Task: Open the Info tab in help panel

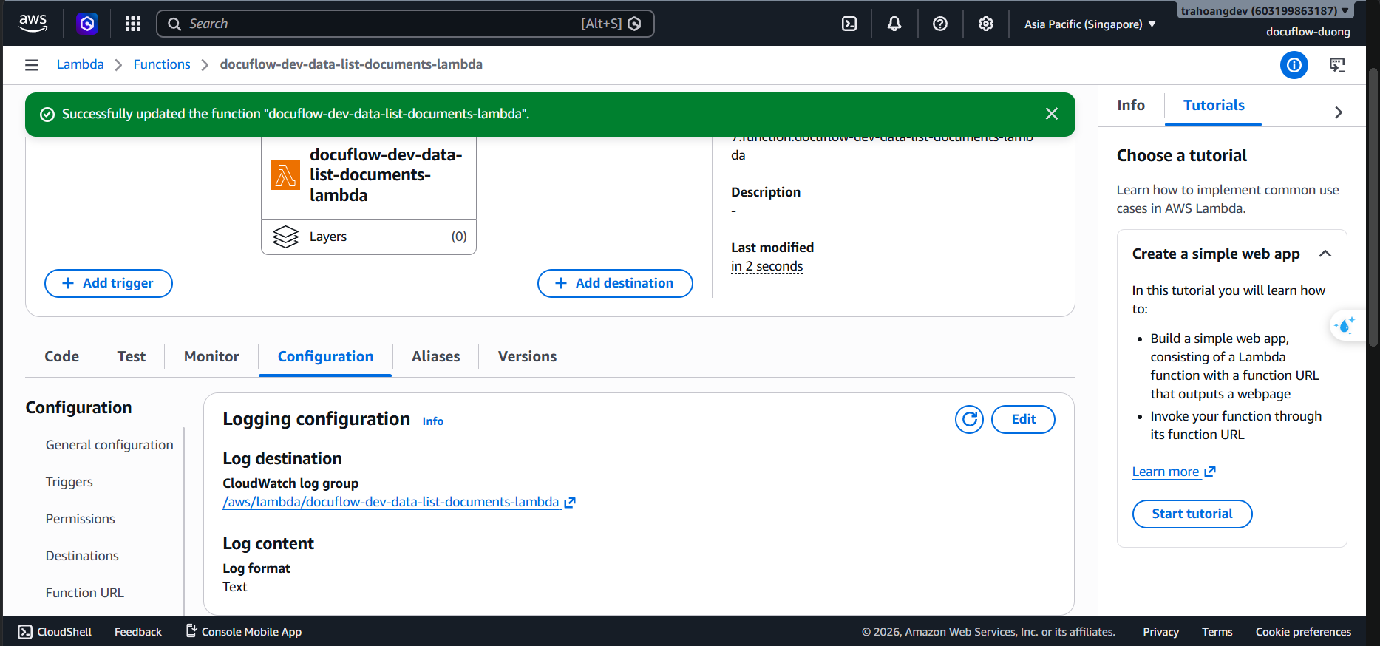Action: coord(1131,106)
